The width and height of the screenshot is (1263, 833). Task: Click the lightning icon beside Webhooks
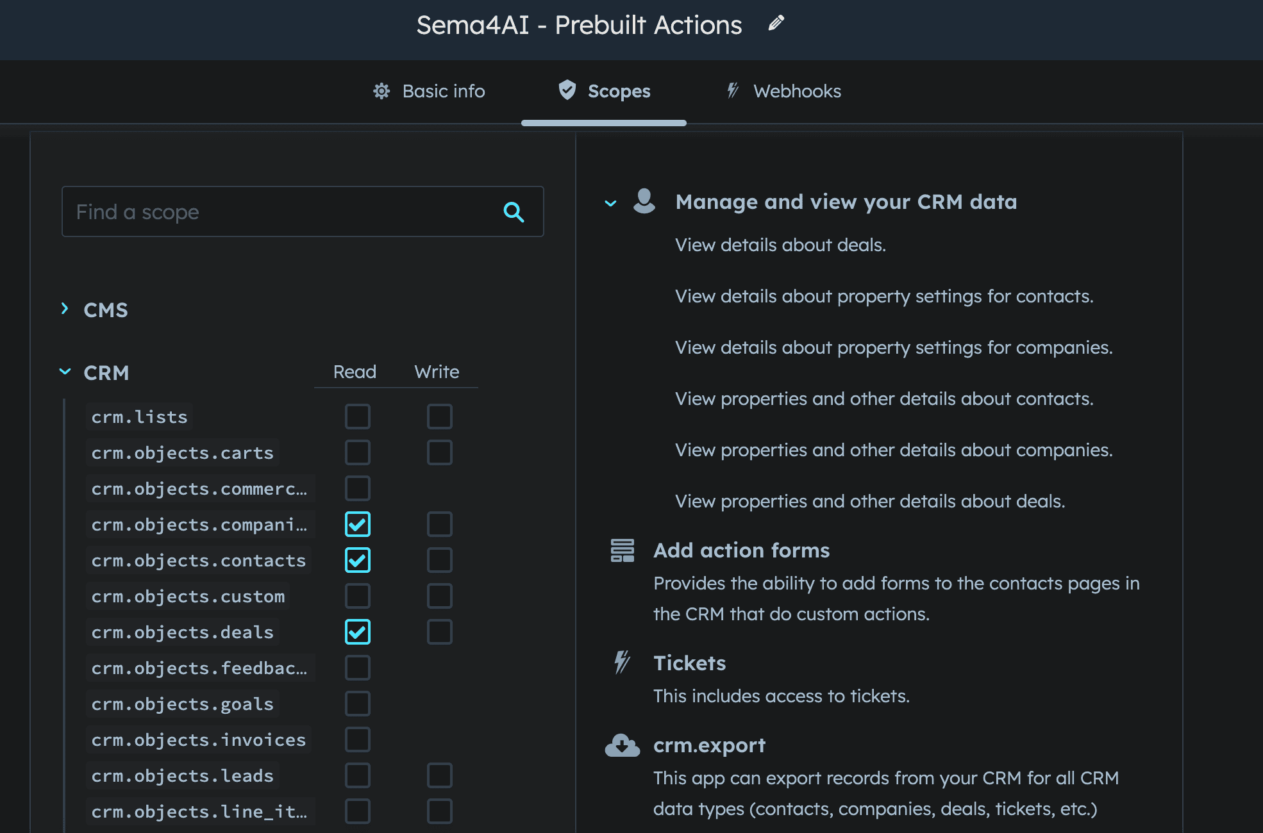(733, 90)
